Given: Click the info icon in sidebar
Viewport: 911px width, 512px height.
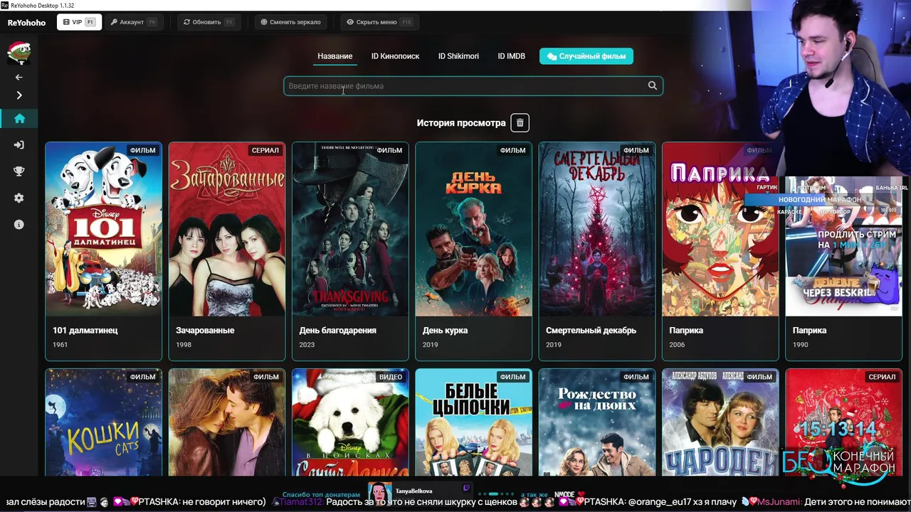Looking at the screenshot, I should click(x=19, y=225).
